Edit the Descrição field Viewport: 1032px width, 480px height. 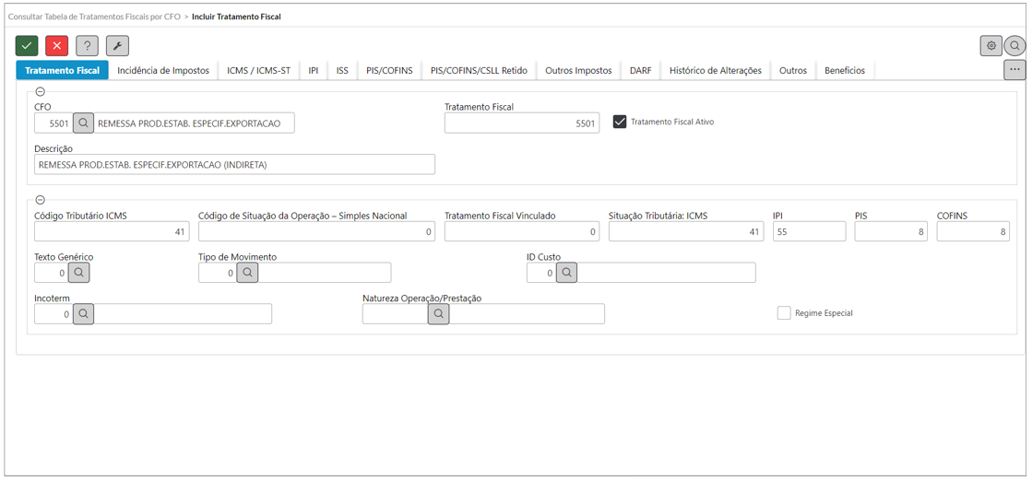coord(234,164)
